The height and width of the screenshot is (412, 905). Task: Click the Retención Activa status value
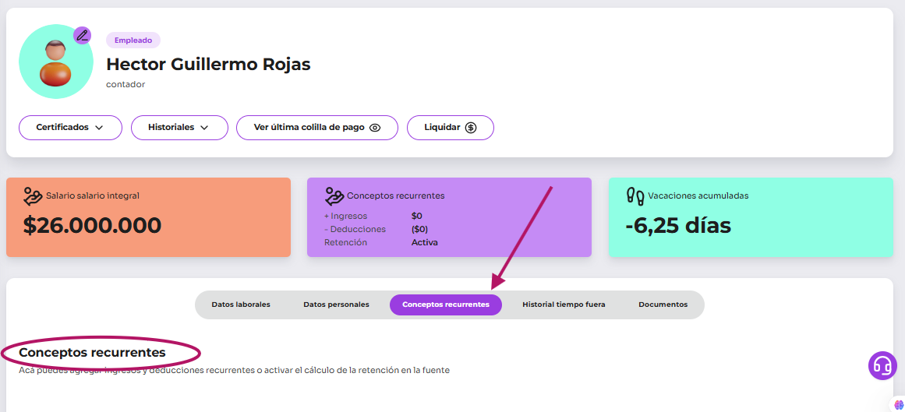pos(425,242)
